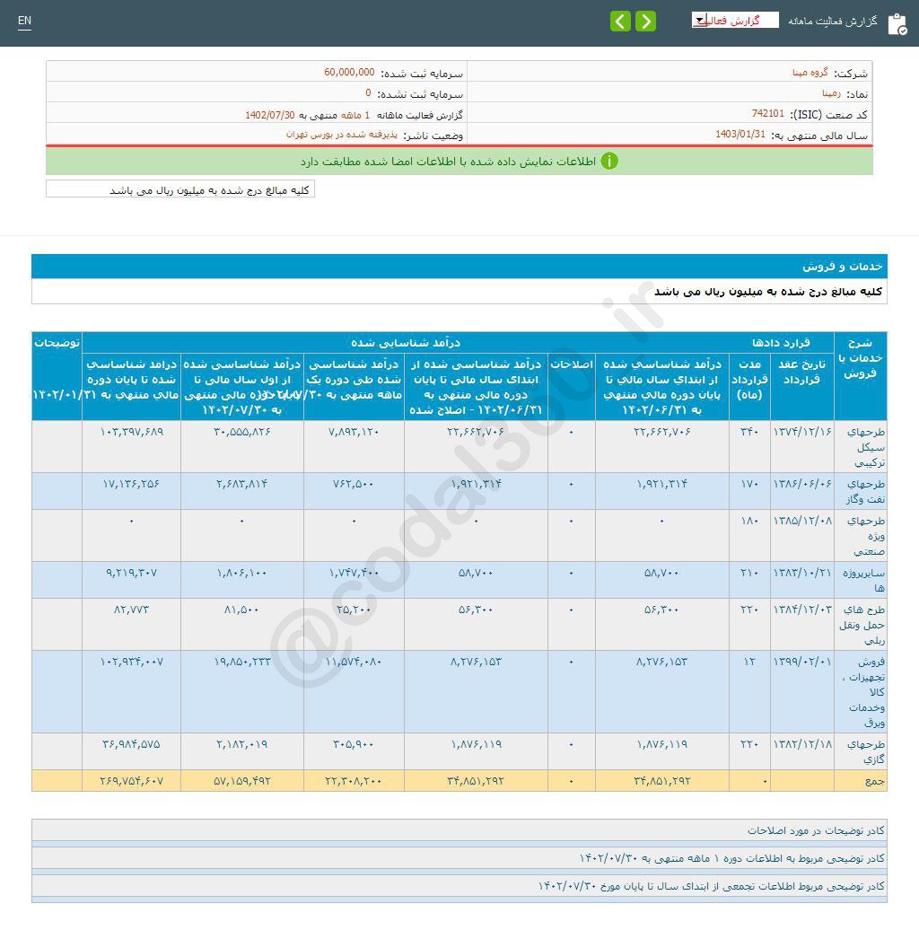The width and height of the screenshot is (919, 939).
Task: Click the green right navigation arrow
Action: (644, 20)
